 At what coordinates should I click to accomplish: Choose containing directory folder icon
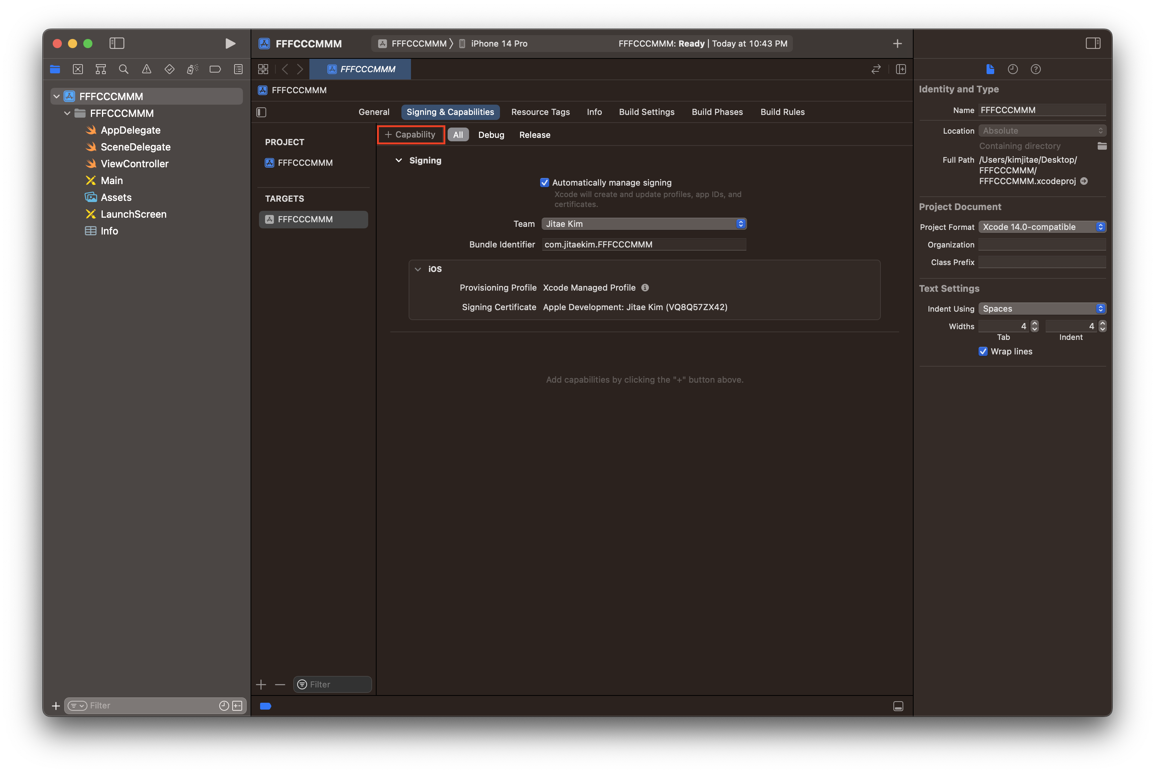click(x=1102, y=146)
